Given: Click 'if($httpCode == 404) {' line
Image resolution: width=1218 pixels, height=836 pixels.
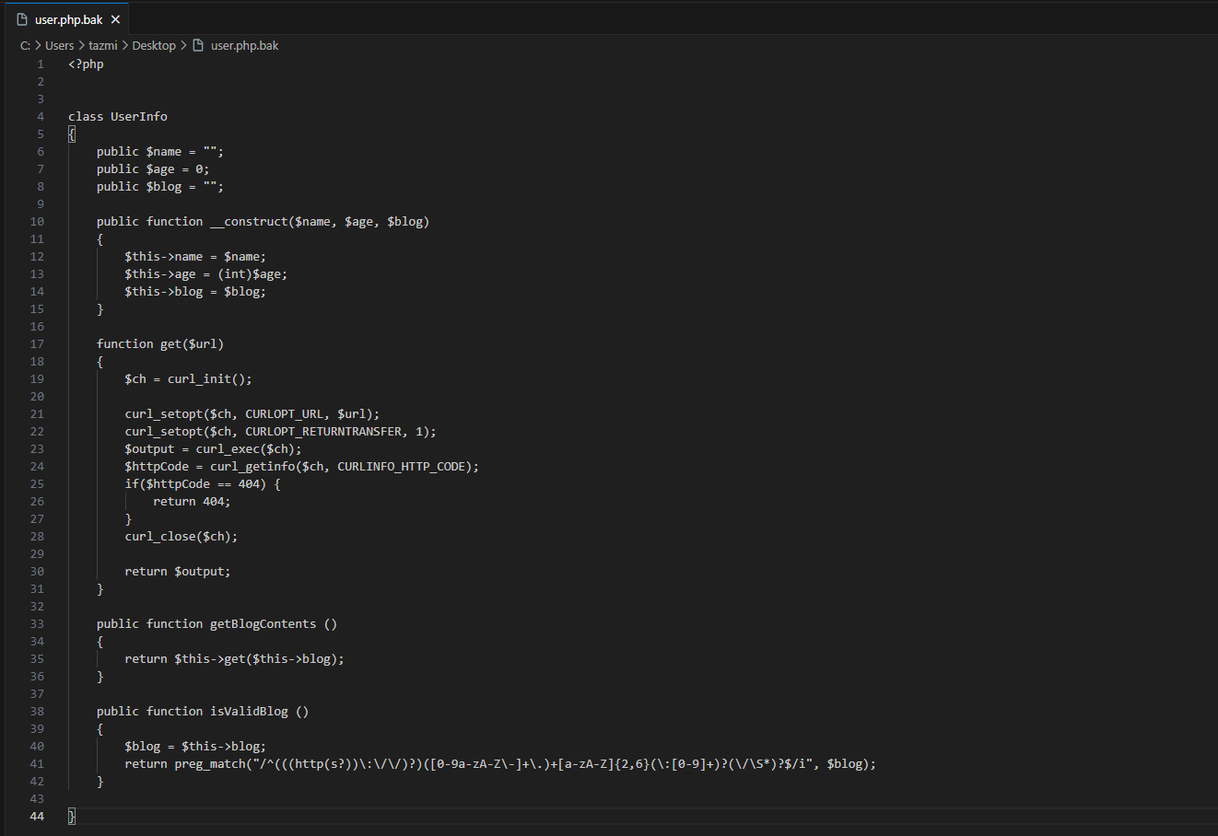Looking at the screenshot, I should coord(203,484).
